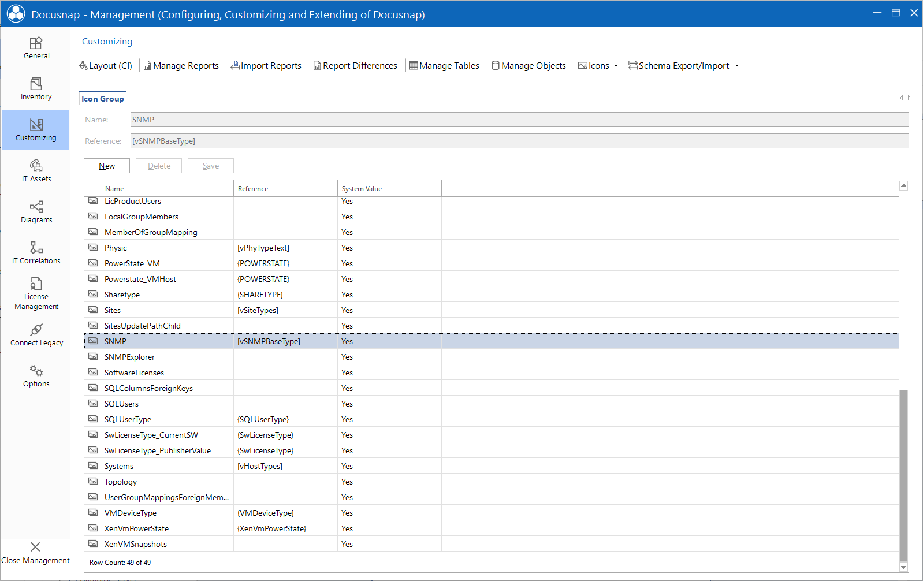The width and height of the screenshot is (923, 581).
Task: Click the New button
Action: (107, 166)
